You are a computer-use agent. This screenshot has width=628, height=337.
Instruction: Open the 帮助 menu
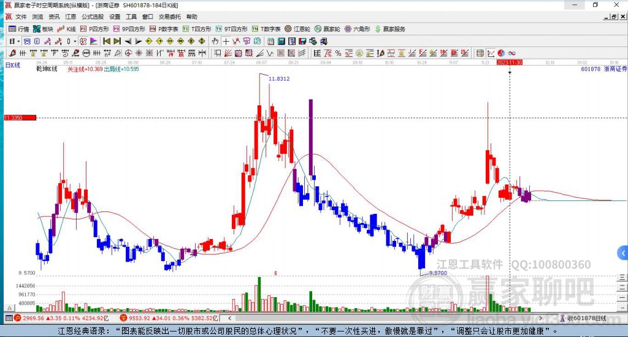[192, 17]
